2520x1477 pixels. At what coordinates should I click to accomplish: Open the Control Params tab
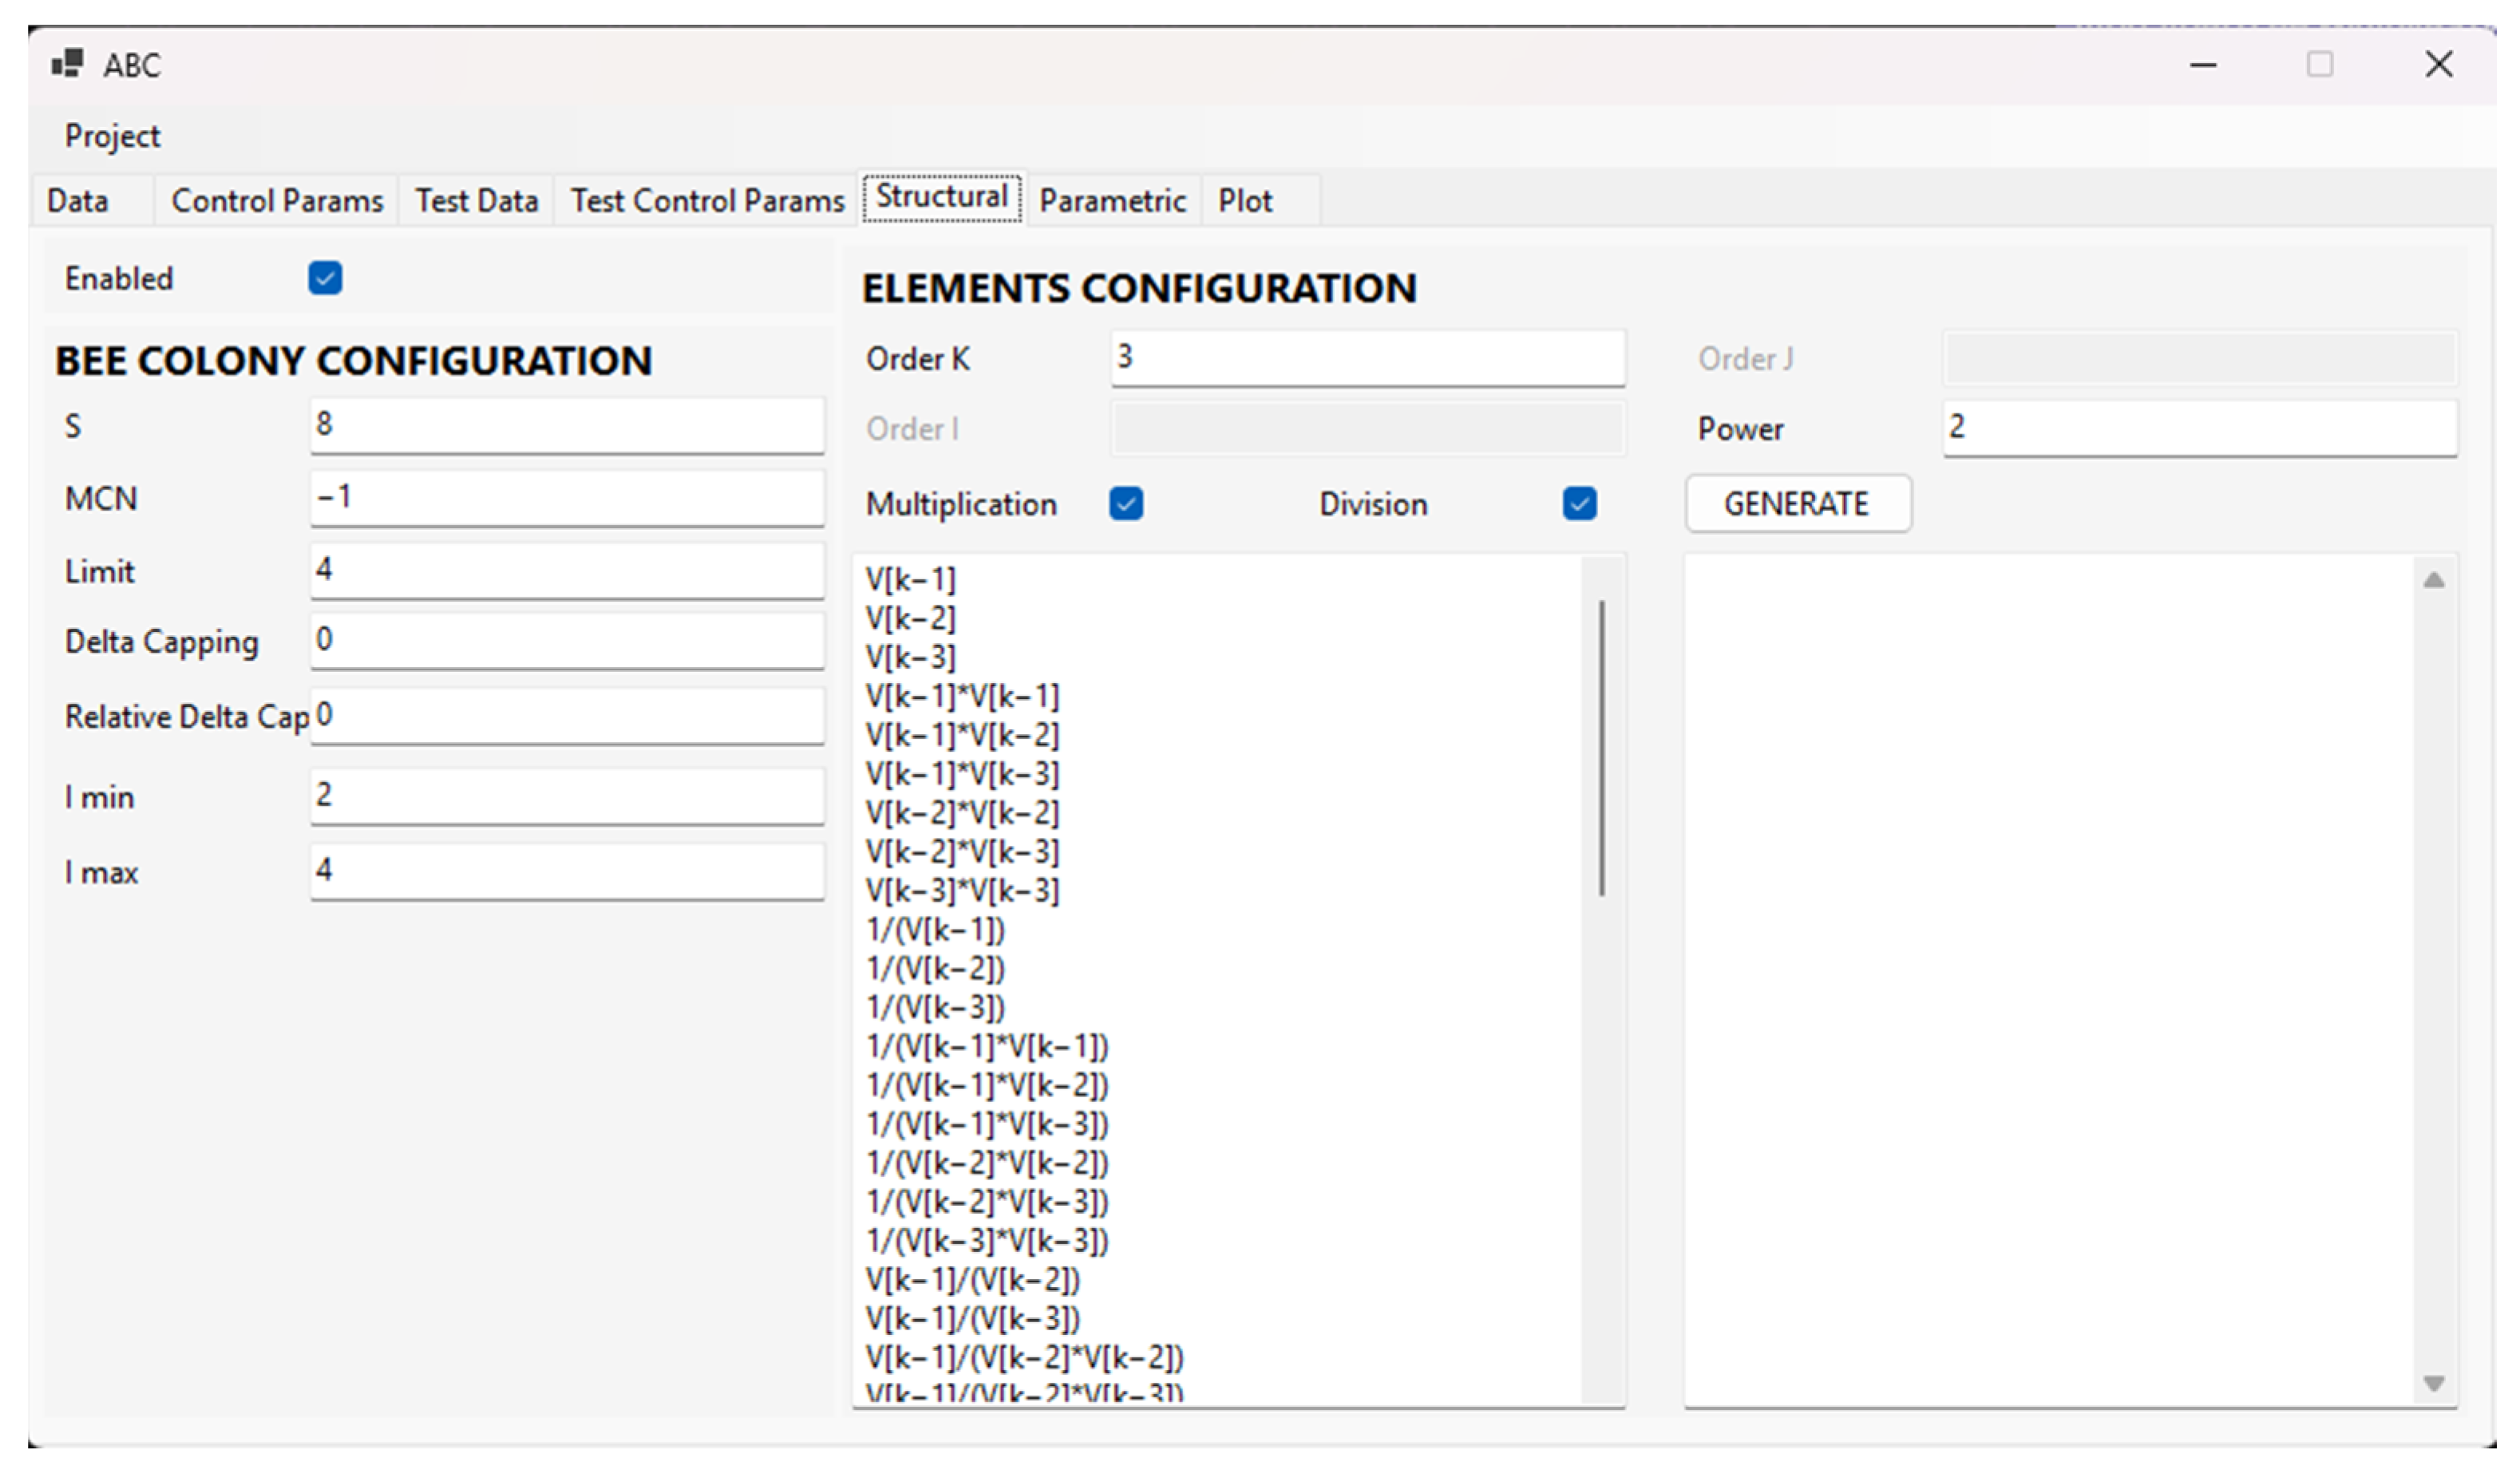[x=277, y=201]
